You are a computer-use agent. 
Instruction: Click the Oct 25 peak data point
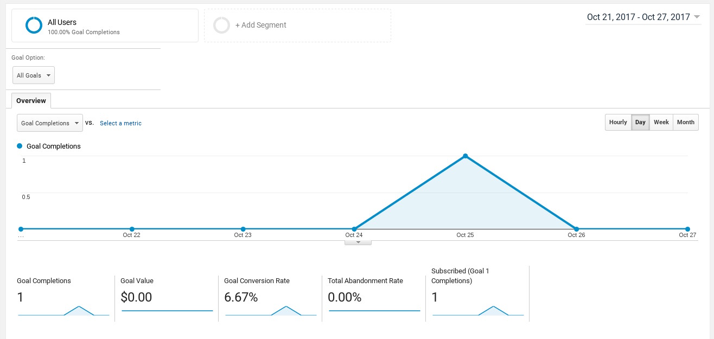pos(466,156)
